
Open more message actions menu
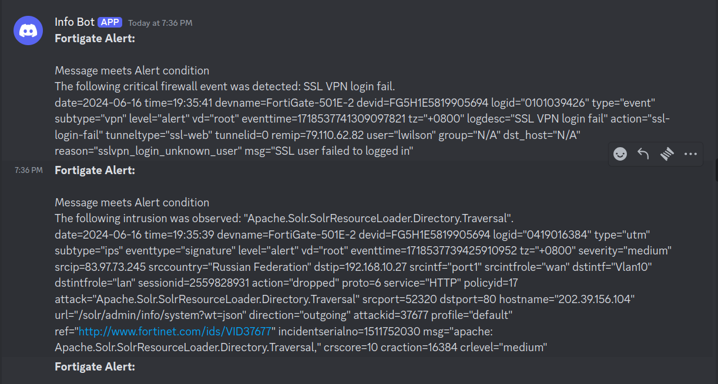[x=691, y=154]
